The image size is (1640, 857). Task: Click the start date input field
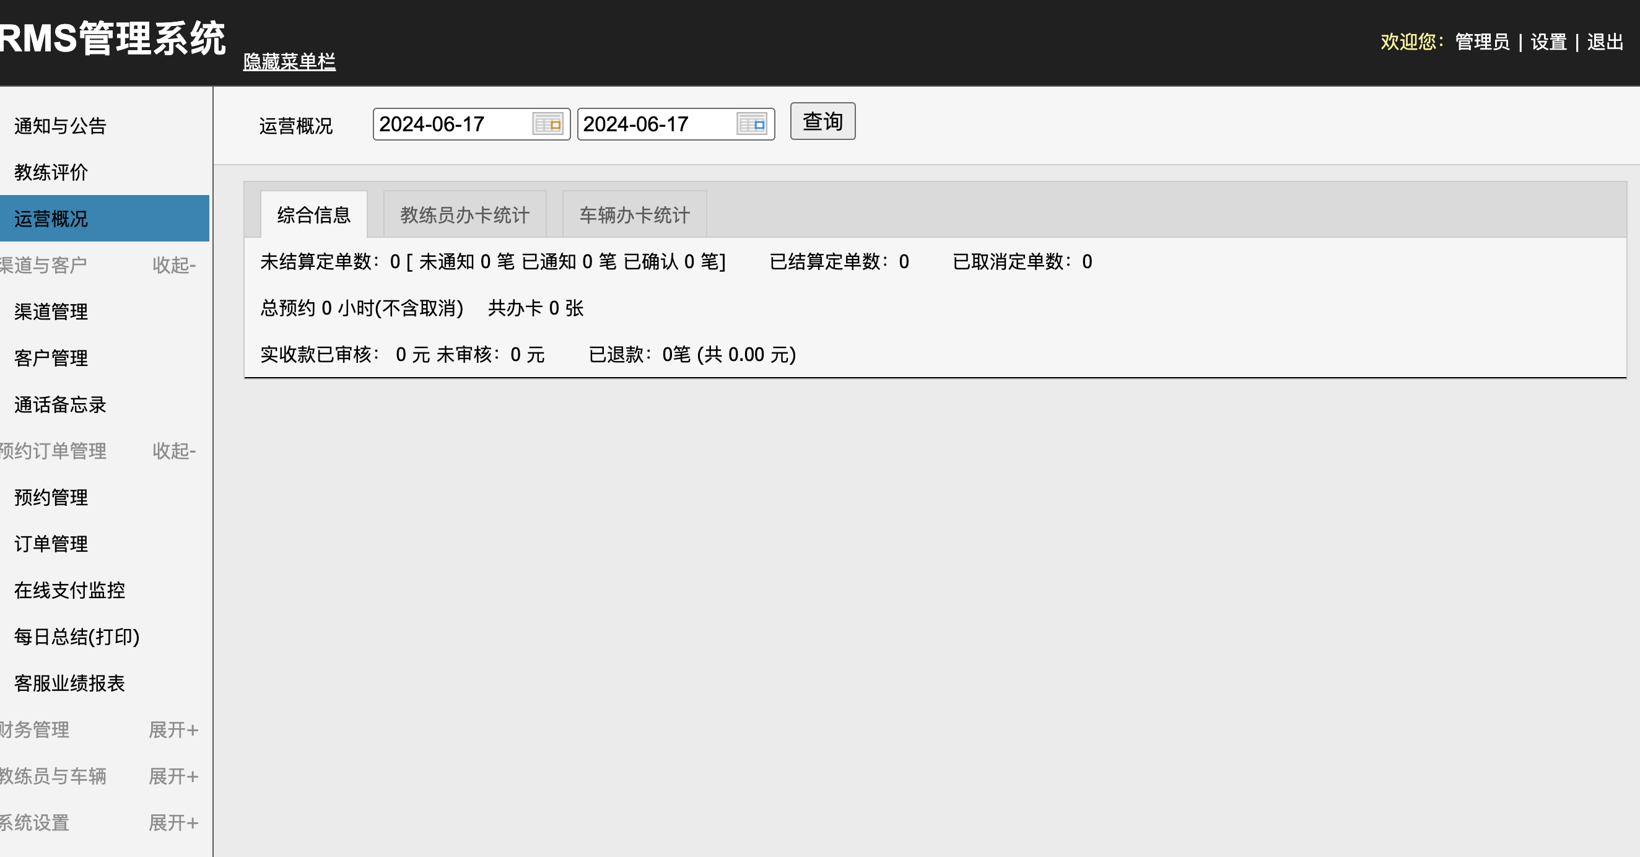(x=451, y=124)
